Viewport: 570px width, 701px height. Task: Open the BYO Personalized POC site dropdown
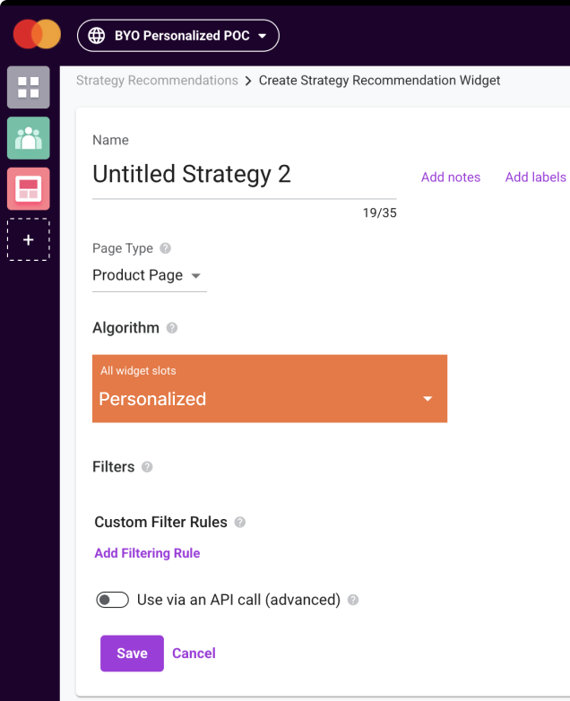(x=178, y=35)
